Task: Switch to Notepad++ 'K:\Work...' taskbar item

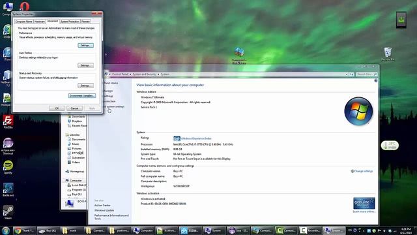Action: click(167, 230)
